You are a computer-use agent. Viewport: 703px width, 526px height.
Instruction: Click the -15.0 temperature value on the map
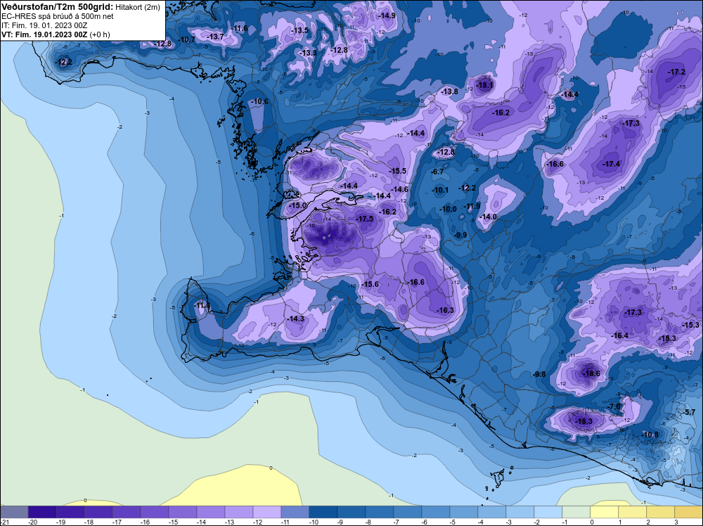pyautogui.click(x=297, y=205)
